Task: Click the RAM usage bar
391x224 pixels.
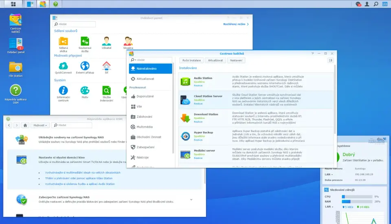Action: pos(356,202)
